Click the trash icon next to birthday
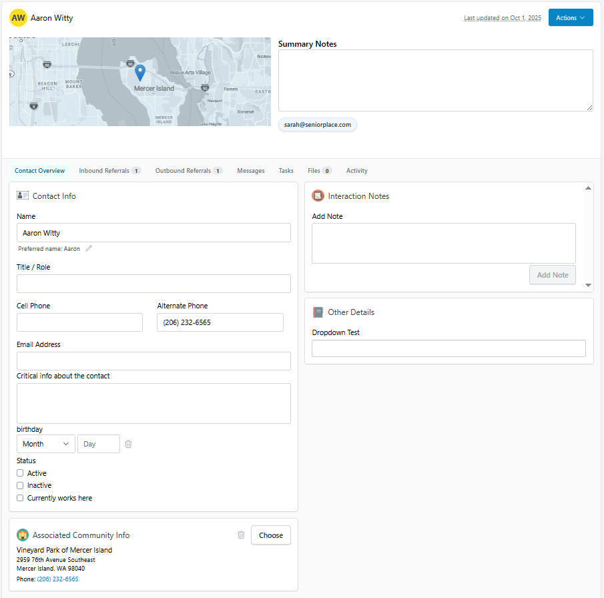Screen dimensions: 604x598 click(x=128, y=444)
